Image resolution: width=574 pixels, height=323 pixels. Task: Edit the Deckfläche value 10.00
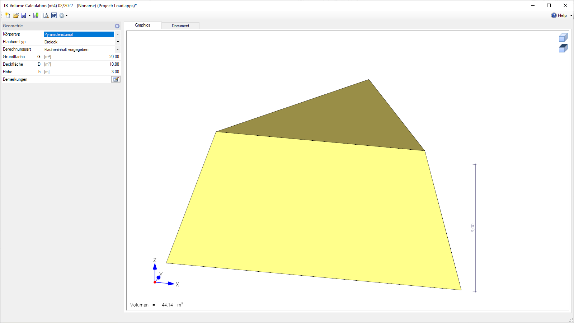[114, 64]
